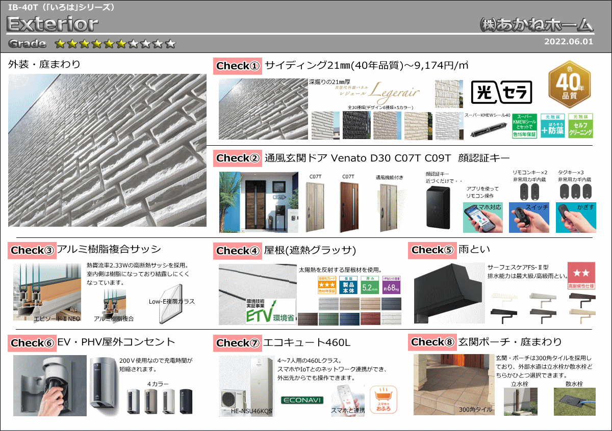Click the green roof color swatch
The width and height of the screenshot is (612, 431).
(x=328, y=319)
